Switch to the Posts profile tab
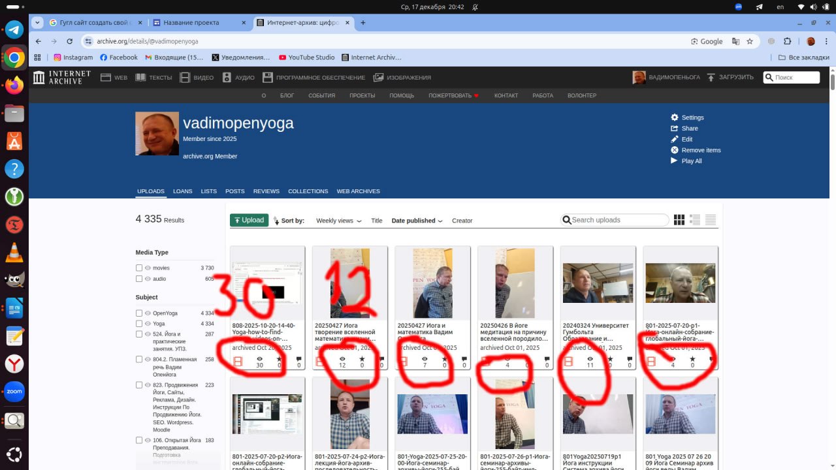This screenshot has height=470, width=836. pyautogui.click(x=235, y=191)
